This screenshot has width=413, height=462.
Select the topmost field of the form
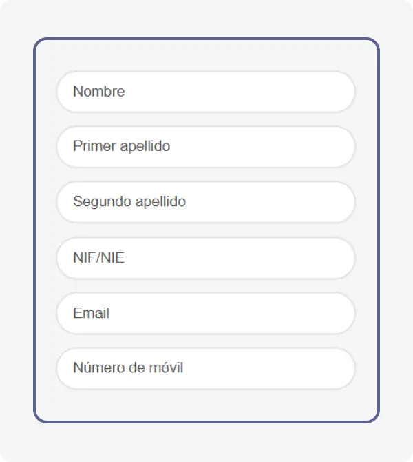click(205, 92)
